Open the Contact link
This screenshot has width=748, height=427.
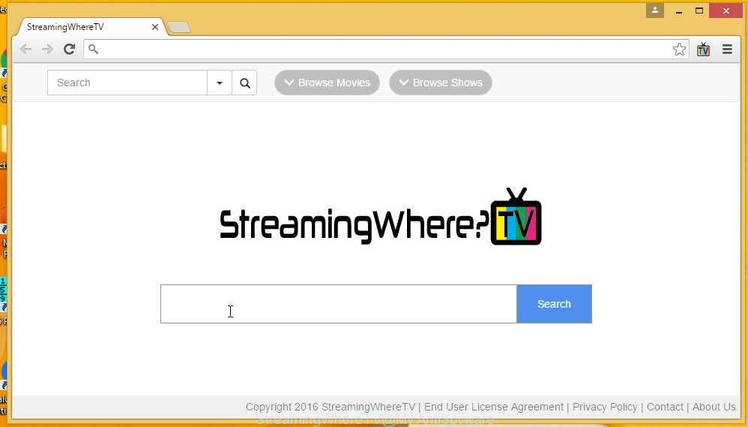point(665,407)
